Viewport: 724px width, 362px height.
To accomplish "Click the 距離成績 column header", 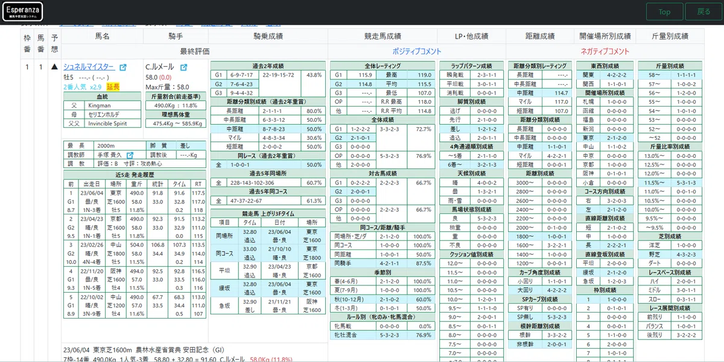I will pyautogui.click(x=539, y=36).
